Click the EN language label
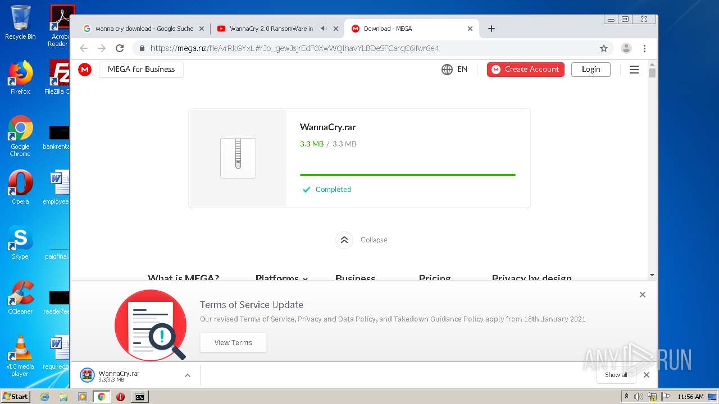 tap(462, 69)
